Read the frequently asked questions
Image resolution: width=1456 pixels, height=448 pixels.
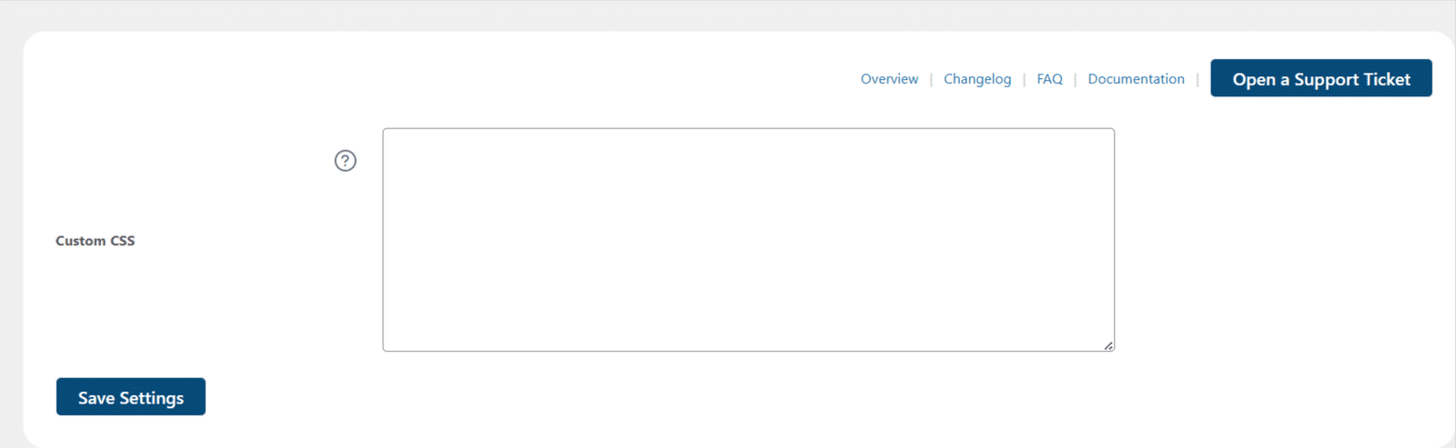(1049, 79)
